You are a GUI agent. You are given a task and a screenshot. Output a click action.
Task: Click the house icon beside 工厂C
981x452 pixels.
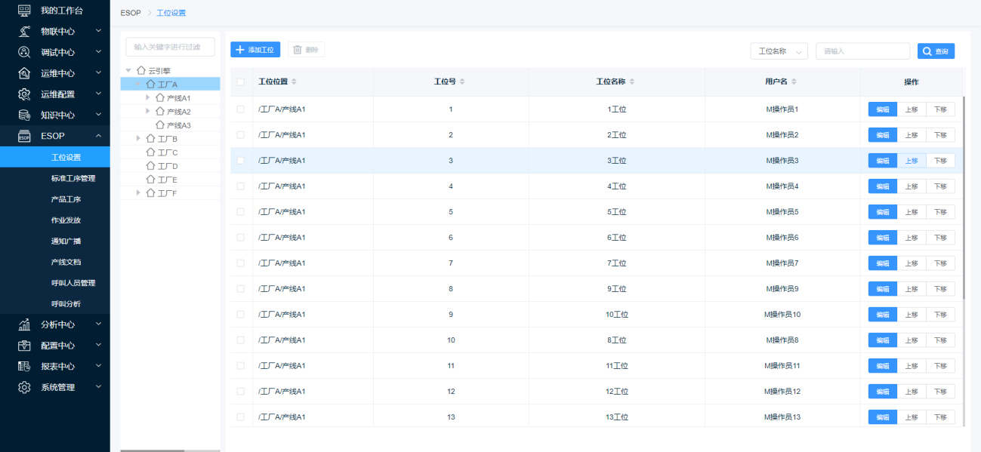[x=150, y=152]
